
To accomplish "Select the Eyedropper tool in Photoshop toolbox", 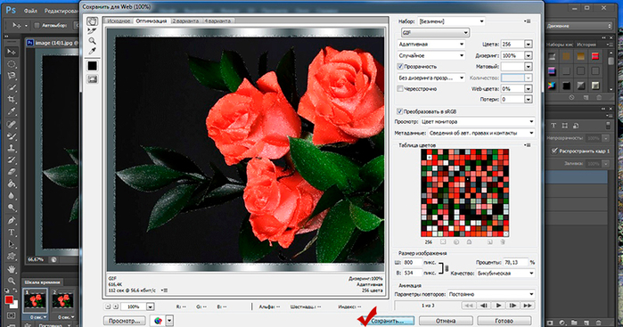I will pos(11,111).
